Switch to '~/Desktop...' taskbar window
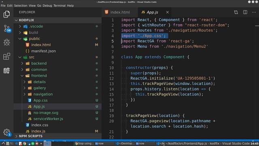Screen dimensions: 259x146 coord(125,144)
